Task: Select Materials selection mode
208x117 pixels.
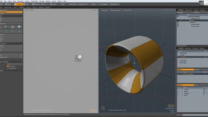Action: [36, 4]
